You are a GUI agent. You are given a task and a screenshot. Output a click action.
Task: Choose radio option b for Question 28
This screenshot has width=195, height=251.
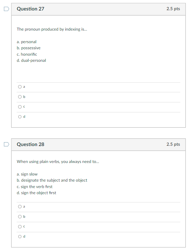point(20,217)
